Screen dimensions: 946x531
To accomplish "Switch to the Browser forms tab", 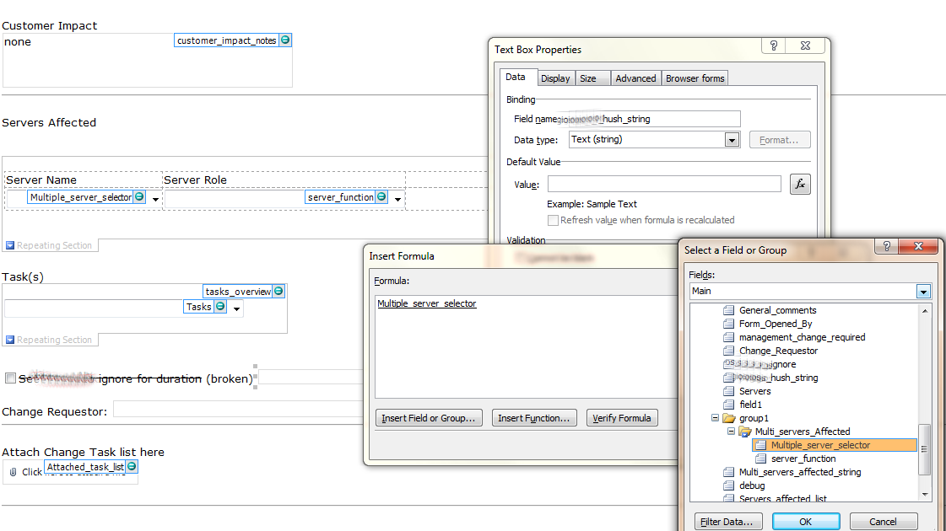I will pos(695,77).
